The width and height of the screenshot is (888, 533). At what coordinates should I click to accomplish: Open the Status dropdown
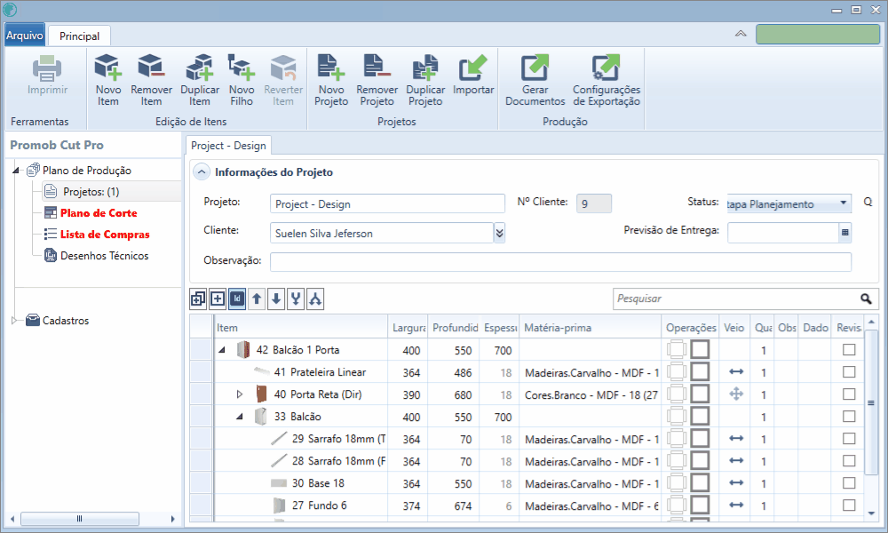tap(843, 203)
